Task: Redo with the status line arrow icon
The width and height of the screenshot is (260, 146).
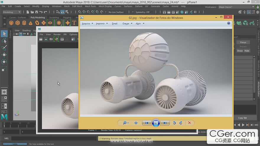Action: [x=45, y=12]
